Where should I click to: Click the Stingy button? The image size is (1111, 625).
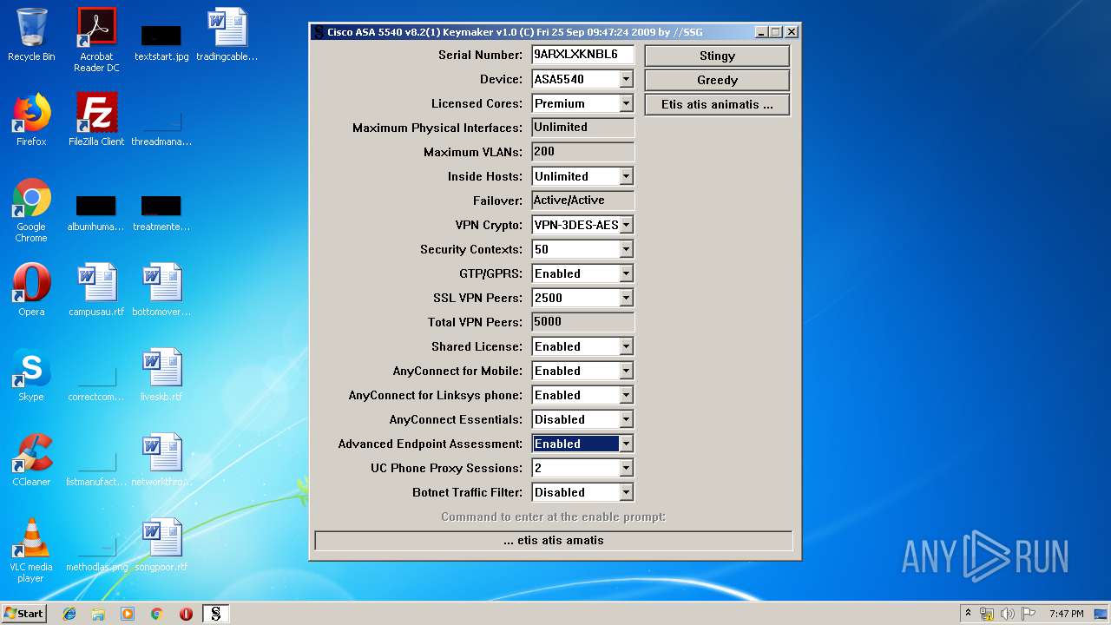tap(717, 56)
